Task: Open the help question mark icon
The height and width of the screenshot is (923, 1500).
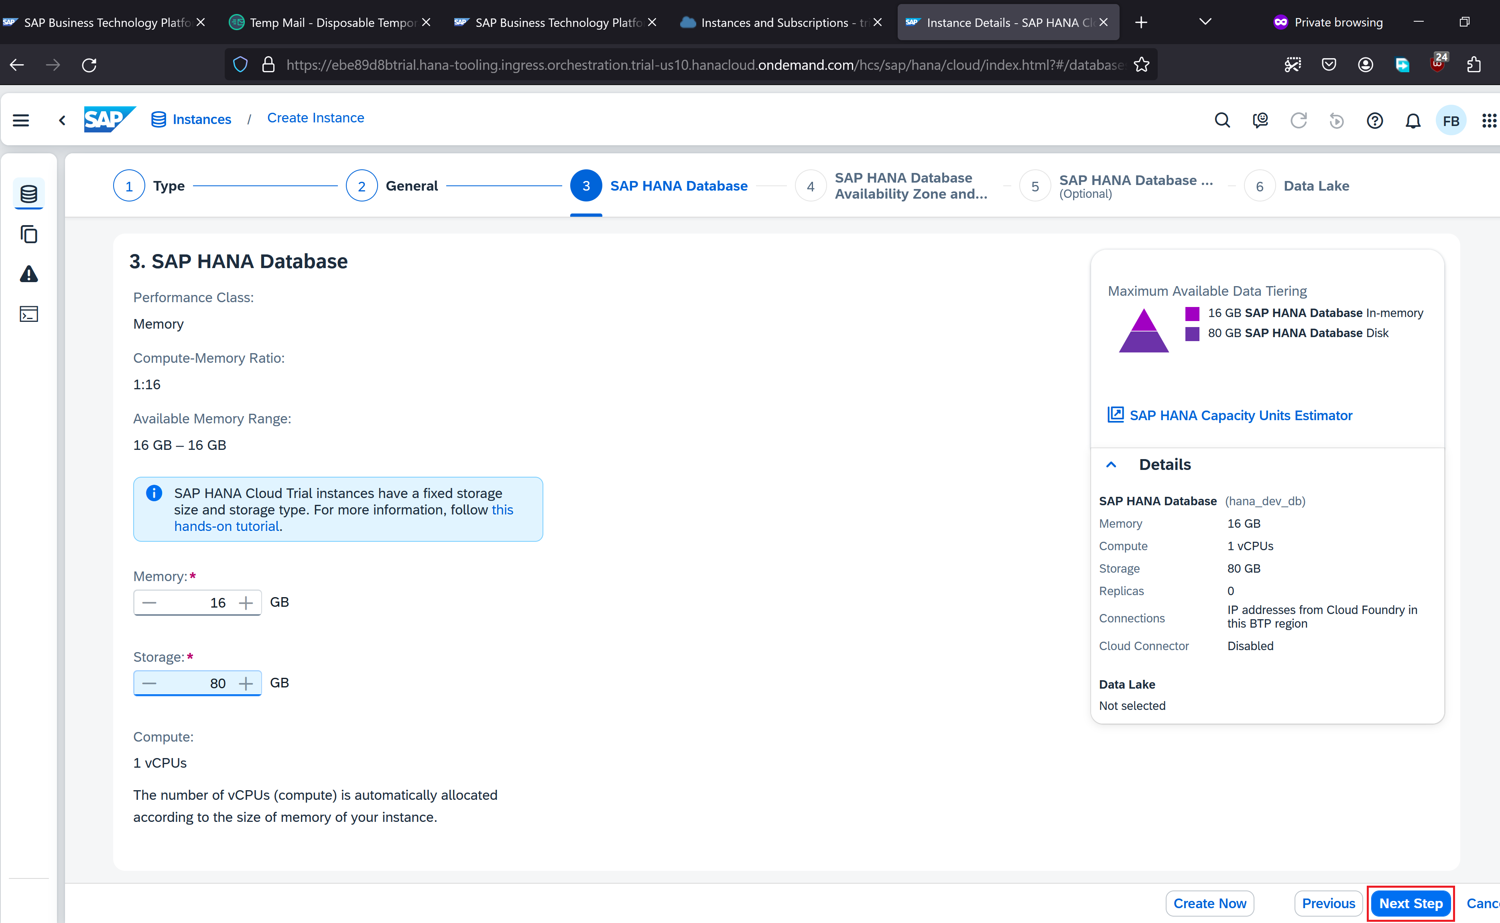Action: coord(1374,121)
